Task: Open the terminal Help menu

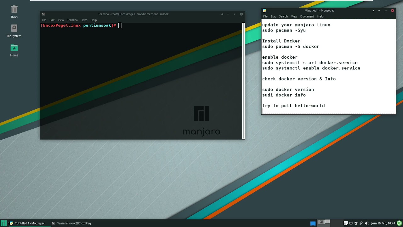Action: (94, 20)
